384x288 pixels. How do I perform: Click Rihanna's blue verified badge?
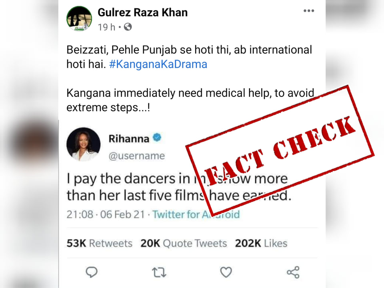[x=157, y=138]
